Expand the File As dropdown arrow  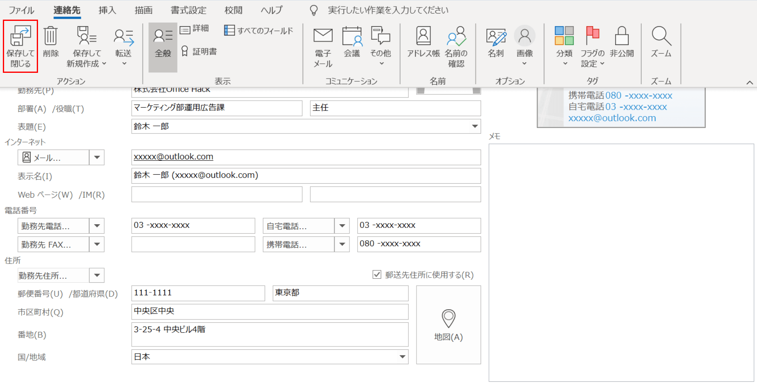pyautogui.click(x=475, y=126)
